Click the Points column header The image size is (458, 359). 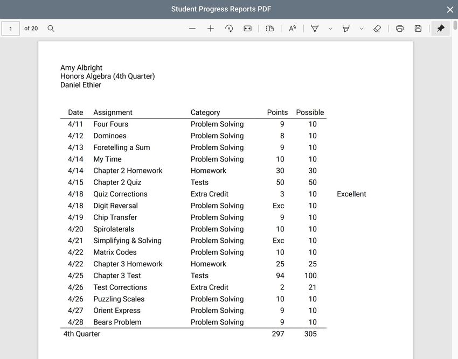(277, 112)
